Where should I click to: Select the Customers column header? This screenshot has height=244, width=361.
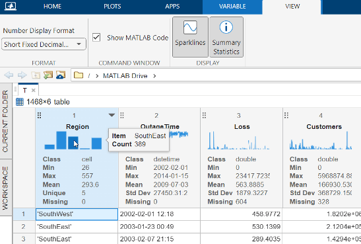(x=324, y=126)
